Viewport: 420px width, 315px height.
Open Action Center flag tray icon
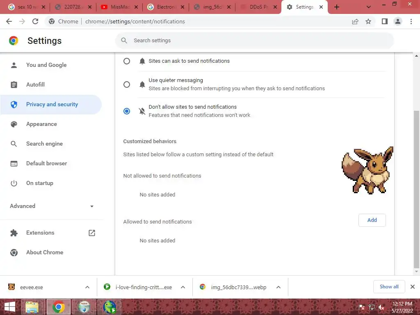[362, 307]
